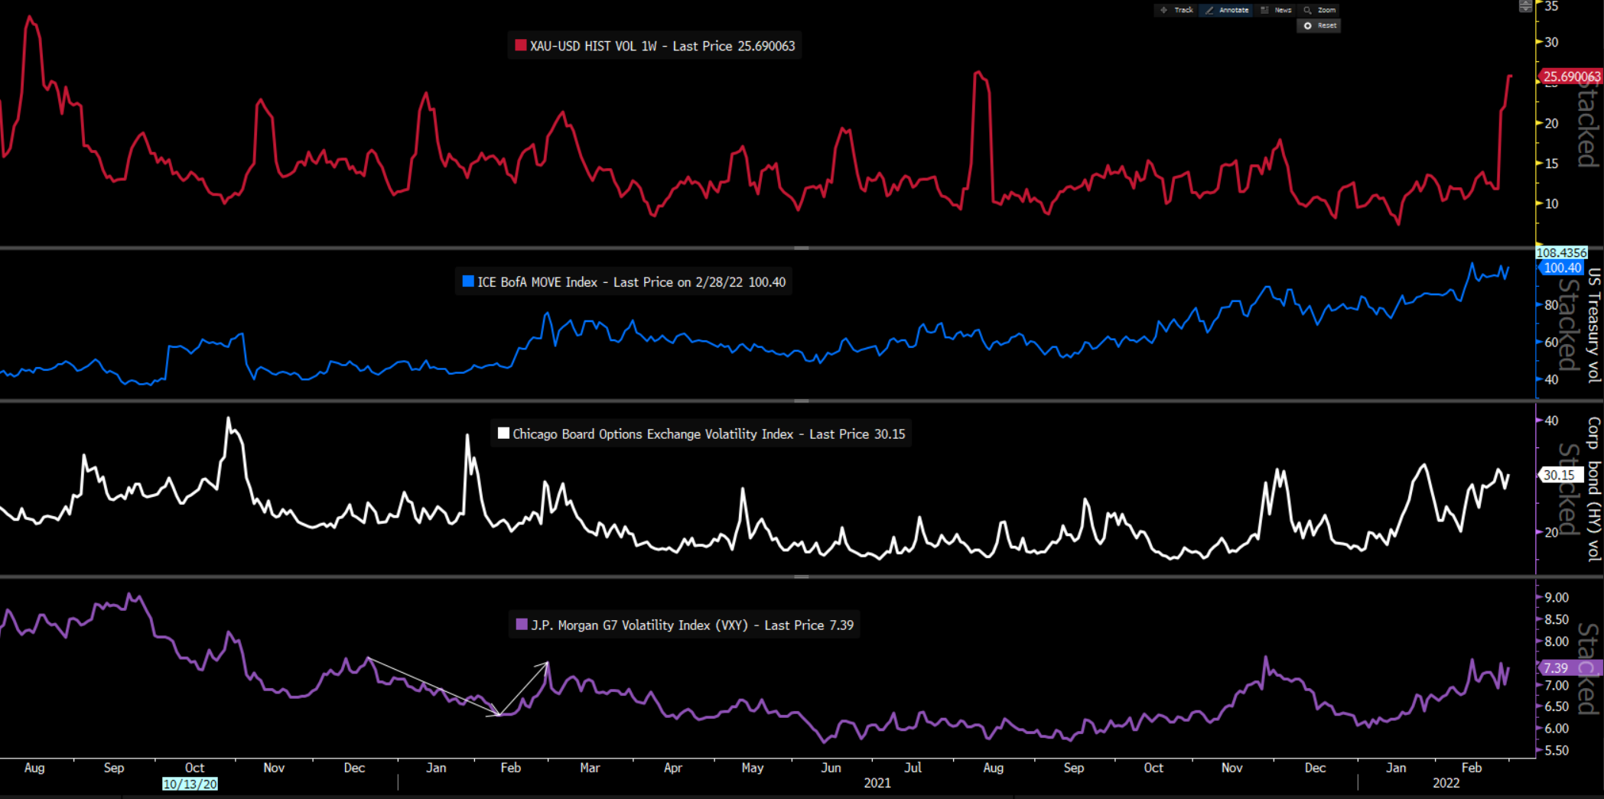The width and height of the screenshot is (1604, 799).
Task: Click the purple 7.39 price tag
Action: click(x=1556, y=667)
